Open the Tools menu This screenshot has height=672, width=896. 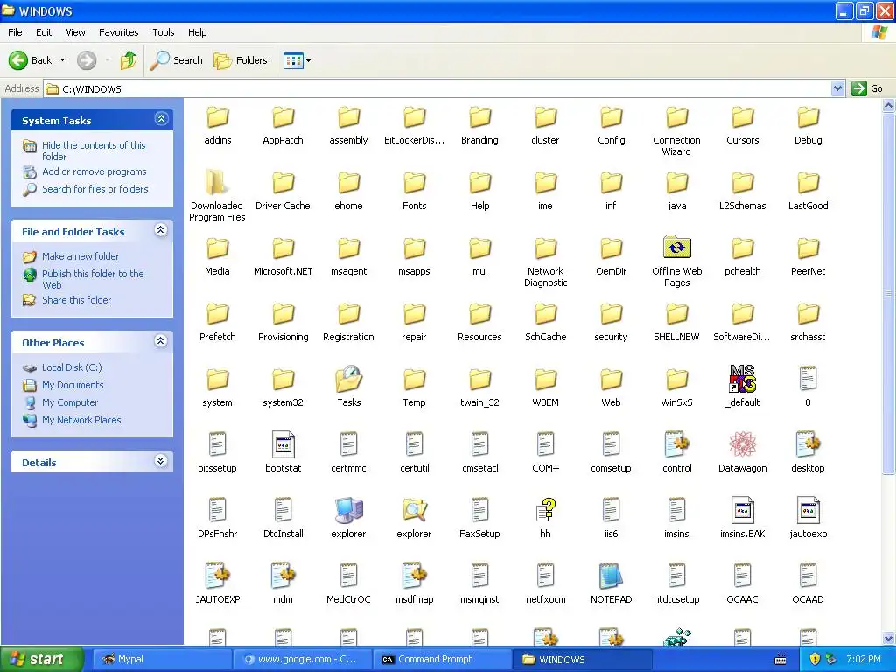point(164,32)
